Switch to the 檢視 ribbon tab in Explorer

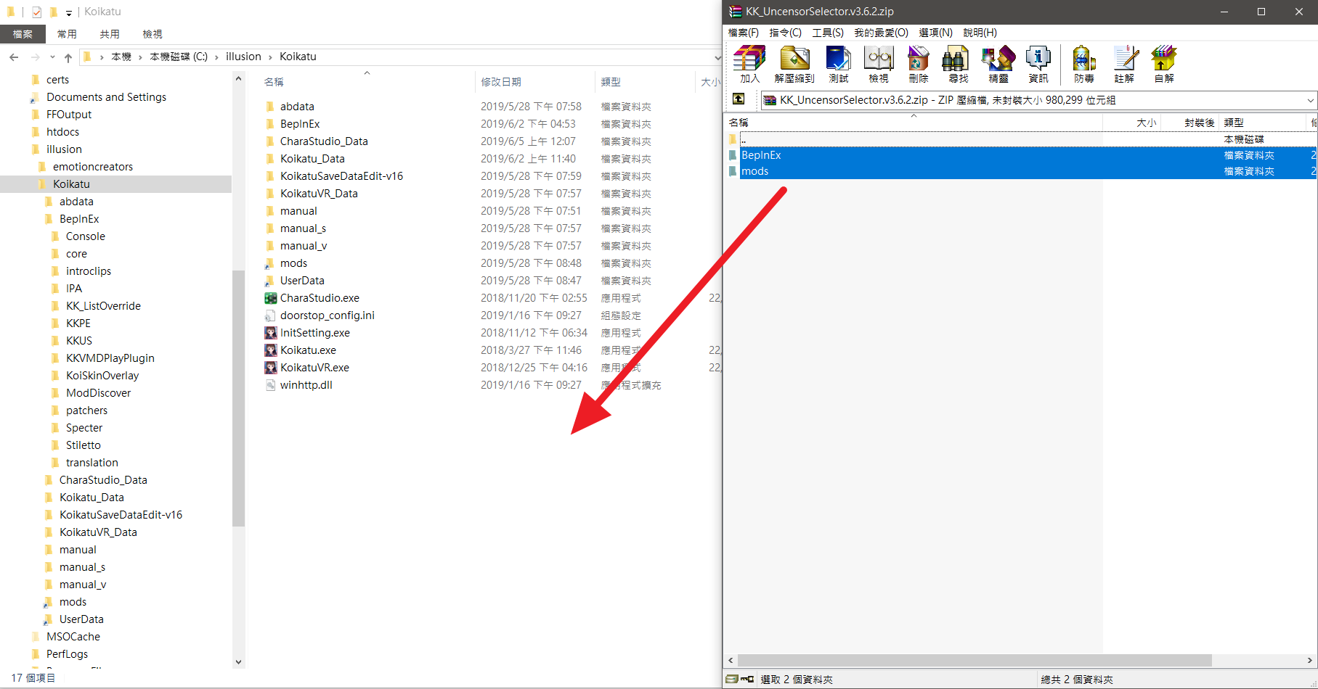[x=152, y=34]
